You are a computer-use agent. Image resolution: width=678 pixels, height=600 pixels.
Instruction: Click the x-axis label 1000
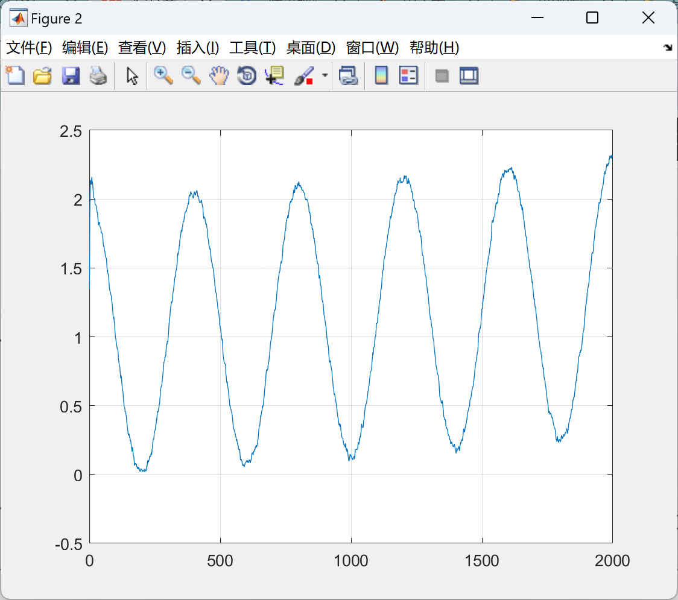tap(351, 561)
